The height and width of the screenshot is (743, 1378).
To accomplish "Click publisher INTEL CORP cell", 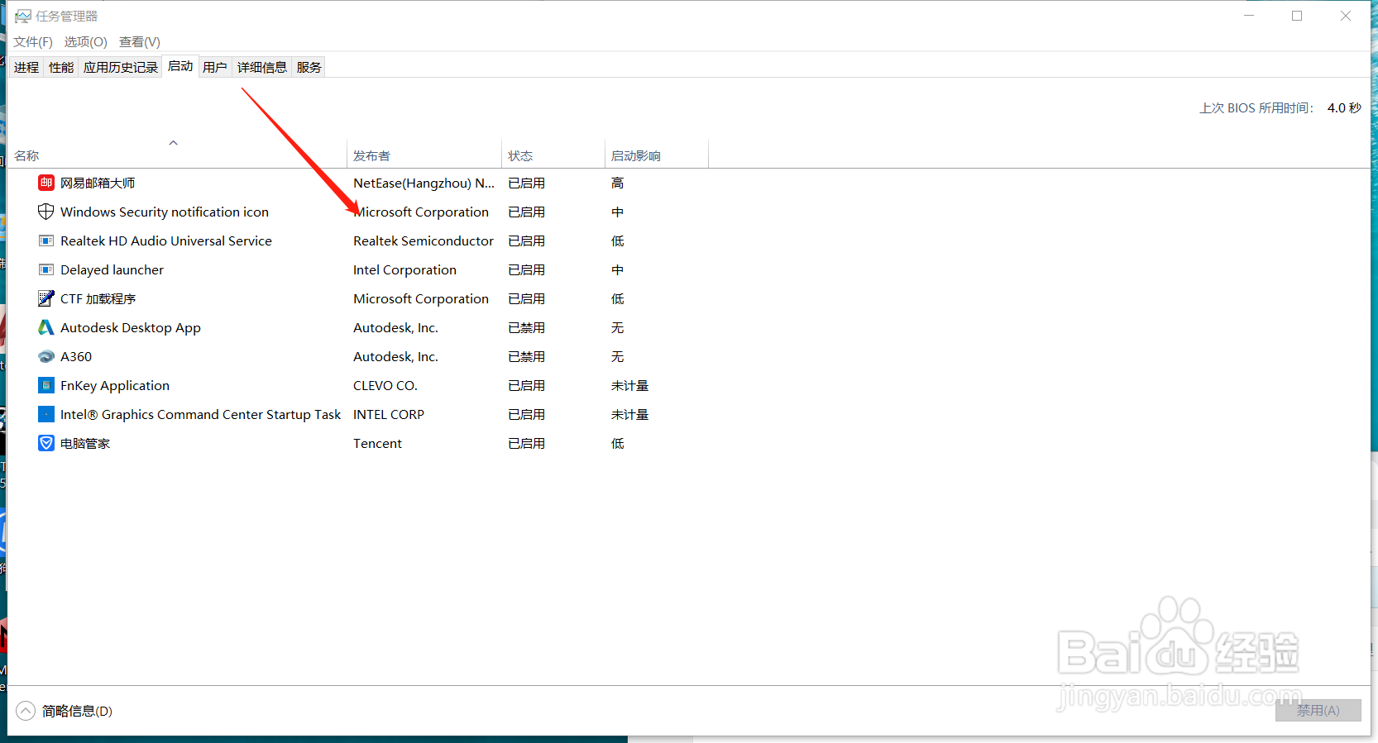I will 389,414.
